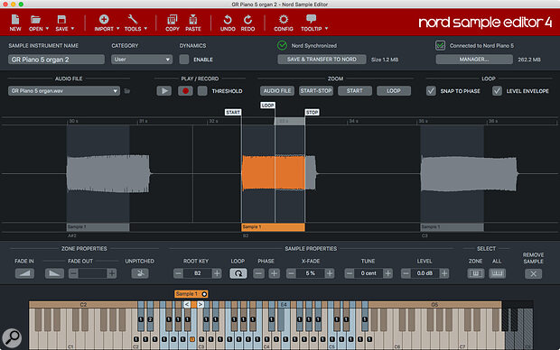The height and width of the screenshot is (350, 560).
Task: Toggle Snap To Phase checkbox
Action: (x=431, y=91)
